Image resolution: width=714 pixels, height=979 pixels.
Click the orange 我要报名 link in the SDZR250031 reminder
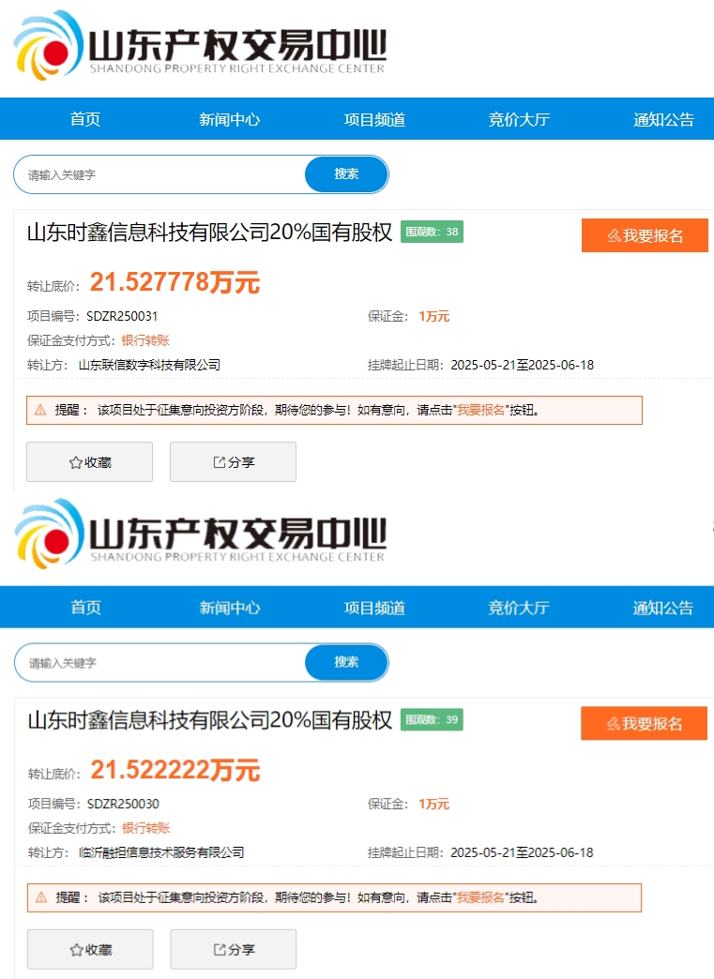pyautogui.click(x=481, y=410)
